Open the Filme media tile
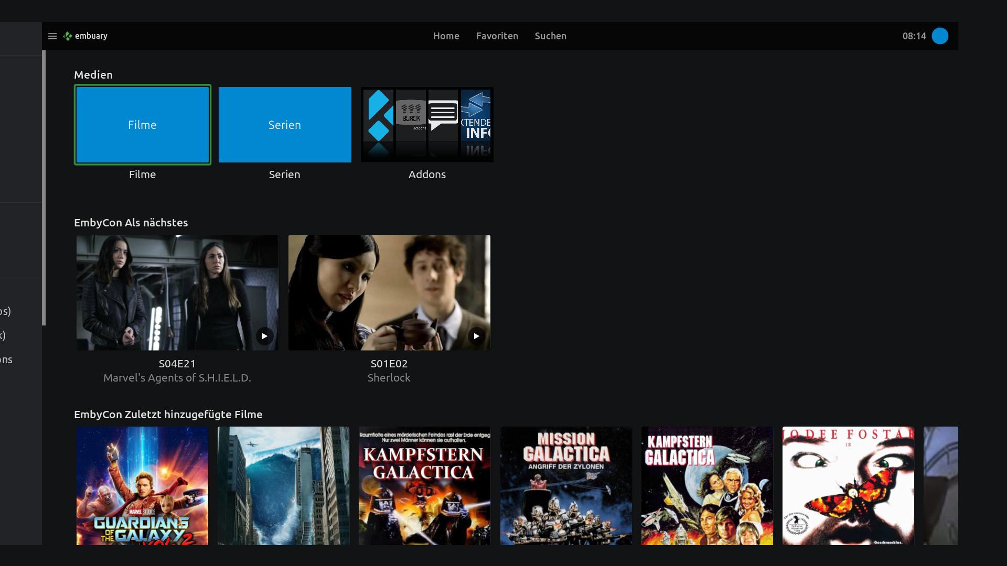This screenshot has height=566, width=1007. (x=143, y=125)
